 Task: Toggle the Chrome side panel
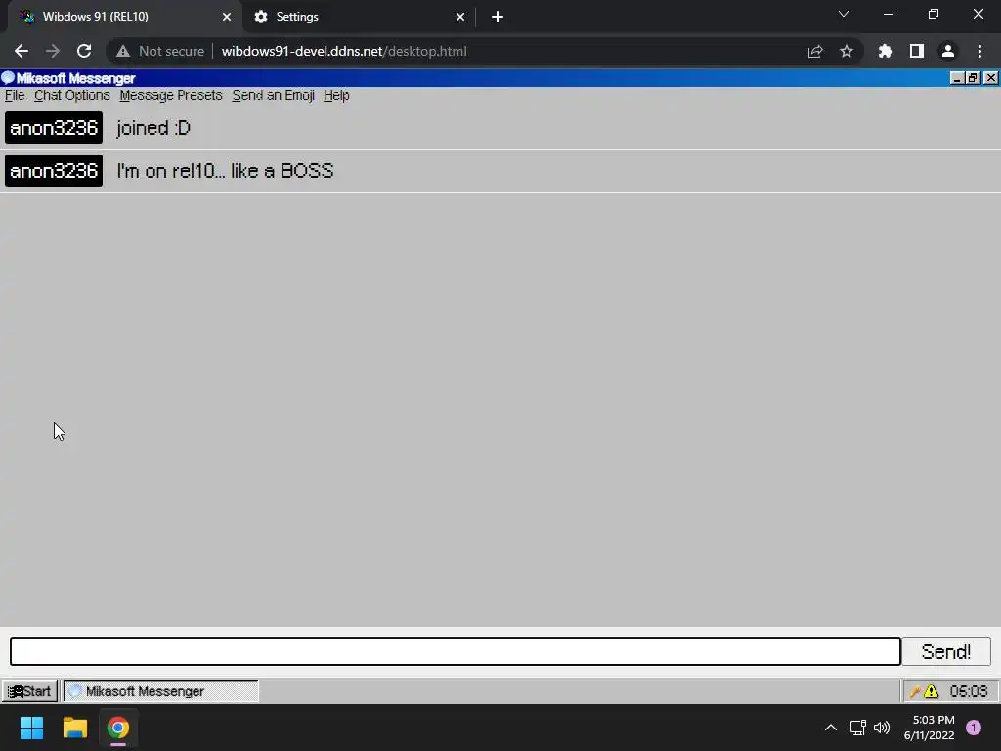click(x=917, y=51)
